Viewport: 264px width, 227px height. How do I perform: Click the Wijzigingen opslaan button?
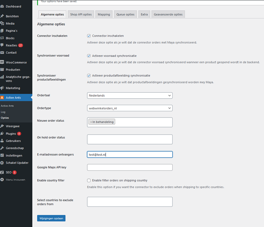click(51, 218)
